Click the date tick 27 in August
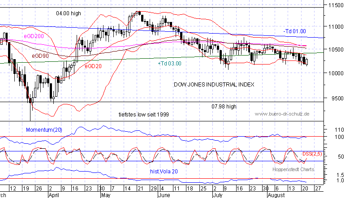Viewport: 345px width, 198px height. [x=318, y=189]
